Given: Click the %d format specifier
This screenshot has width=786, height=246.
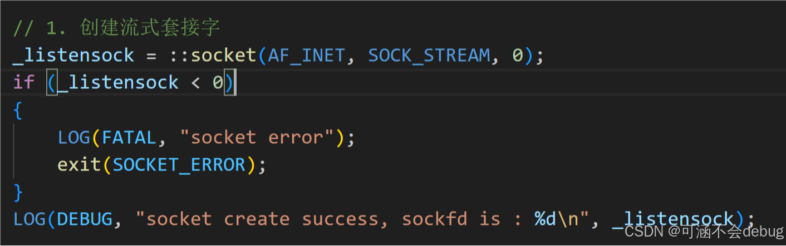Looking at the screenshot, I should pyautogui.click(x=546, y=219).
